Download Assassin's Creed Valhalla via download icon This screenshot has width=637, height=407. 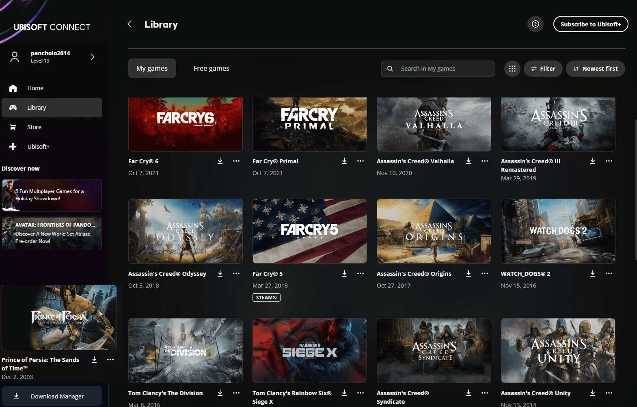pos(469,161)
